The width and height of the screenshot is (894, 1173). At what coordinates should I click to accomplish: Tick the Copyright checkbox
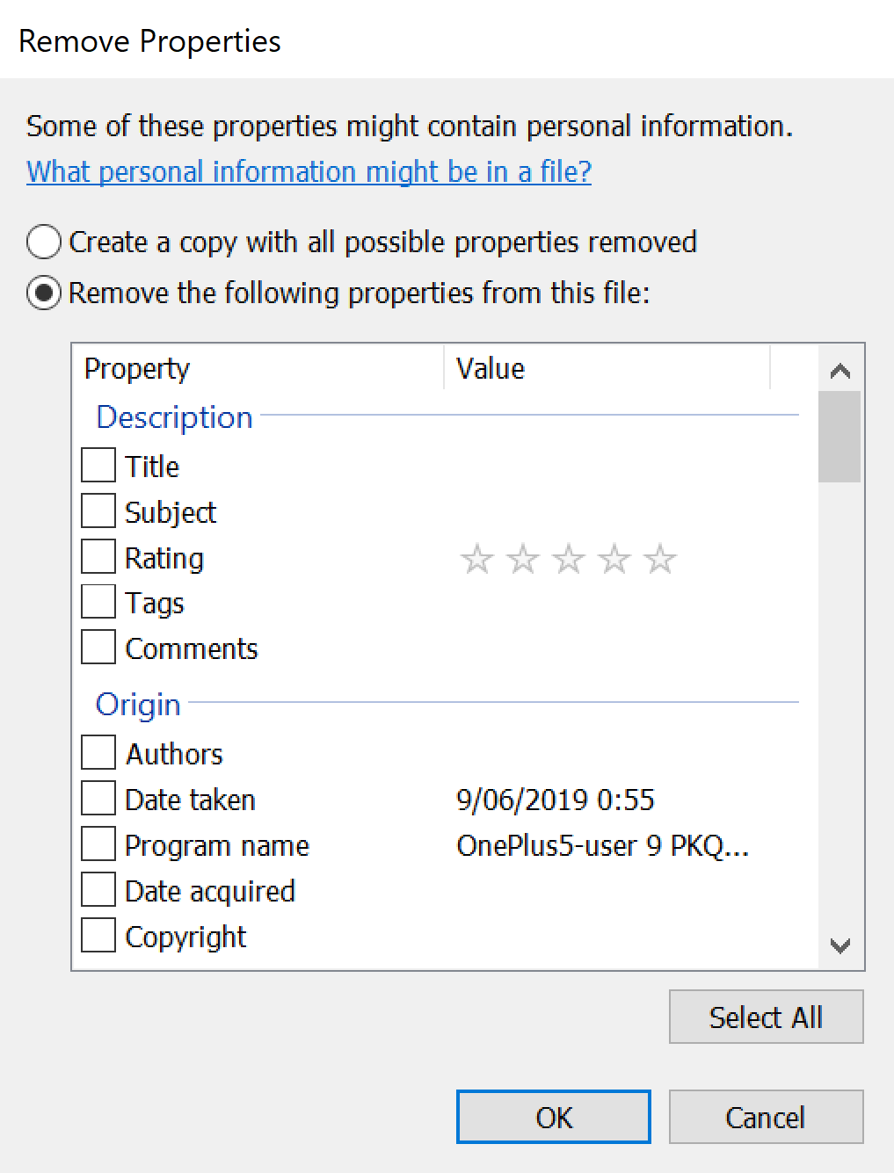coord(98,936)
